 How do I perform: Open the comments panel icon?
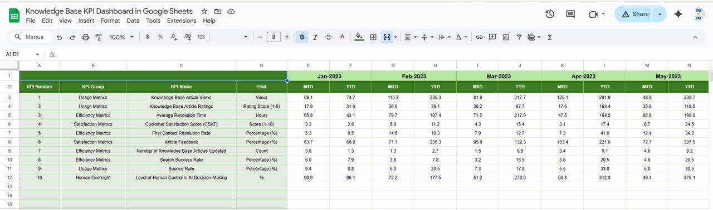[x=570, y=14]
